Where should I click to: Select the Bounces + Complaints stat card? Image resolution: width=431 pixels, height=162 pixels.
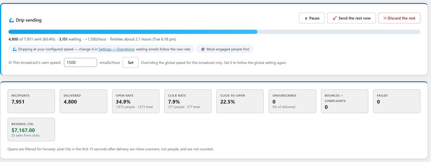(345, 101)
